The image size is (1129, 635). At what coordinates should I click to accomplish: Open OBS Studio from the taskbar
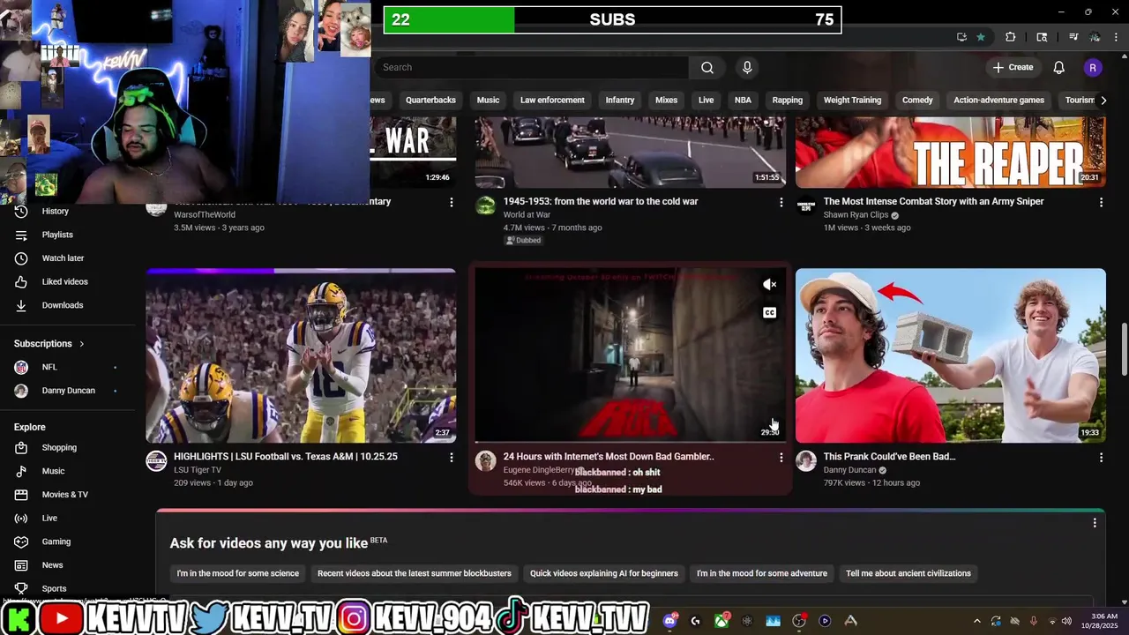pyautogui.click(x=799, y=621)
